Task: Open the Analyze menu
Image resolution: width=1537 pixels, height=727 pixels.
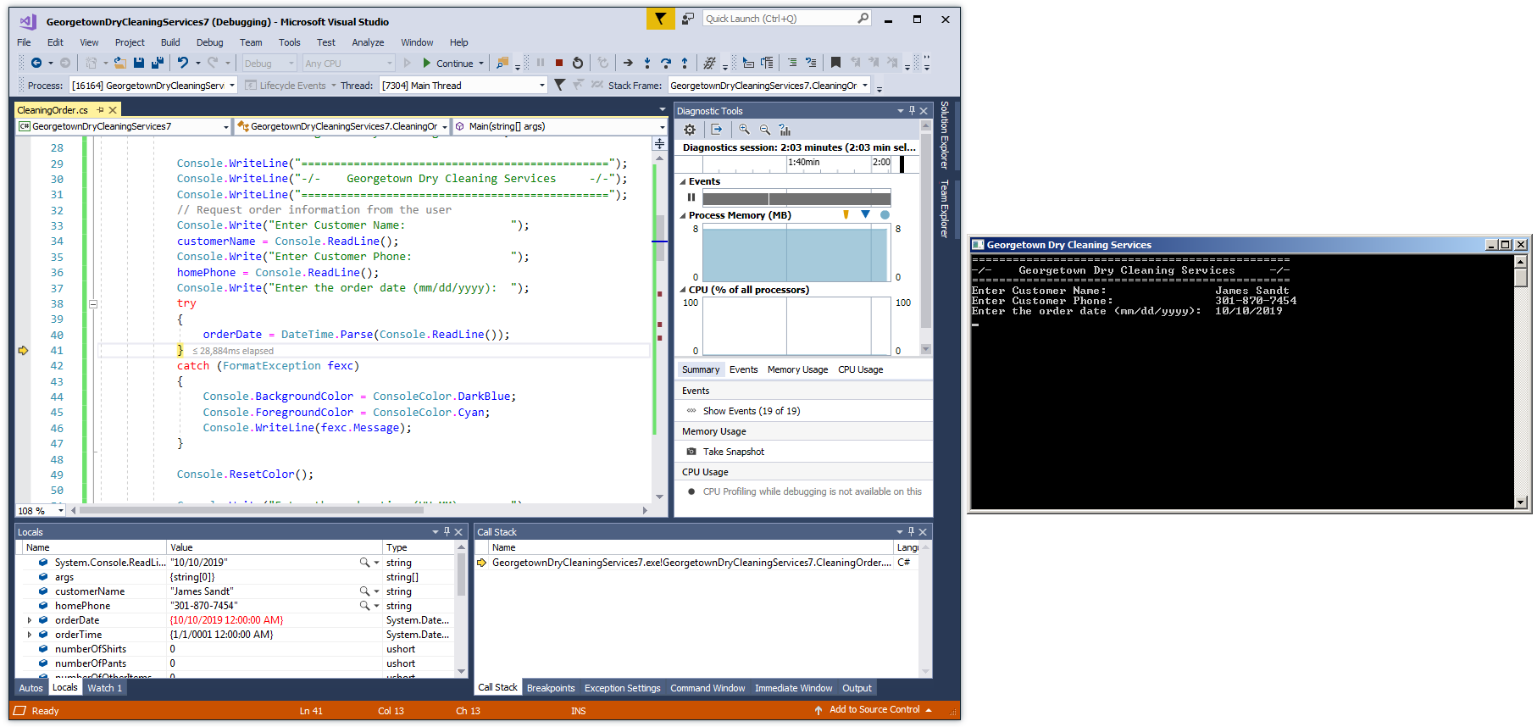Action: [368, 42]
